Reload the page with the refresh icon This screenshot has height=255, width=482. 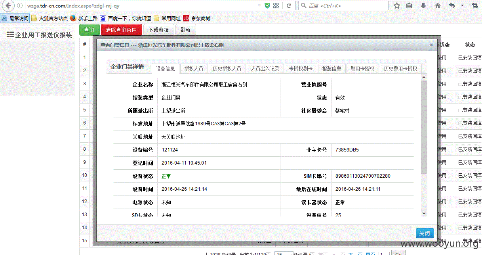(289, 6)
